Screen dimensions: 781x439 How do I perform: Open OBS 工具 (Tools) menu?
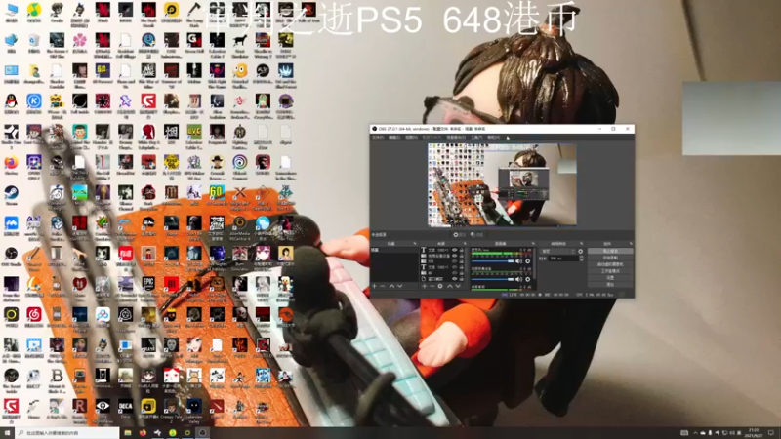click(476, 137)
